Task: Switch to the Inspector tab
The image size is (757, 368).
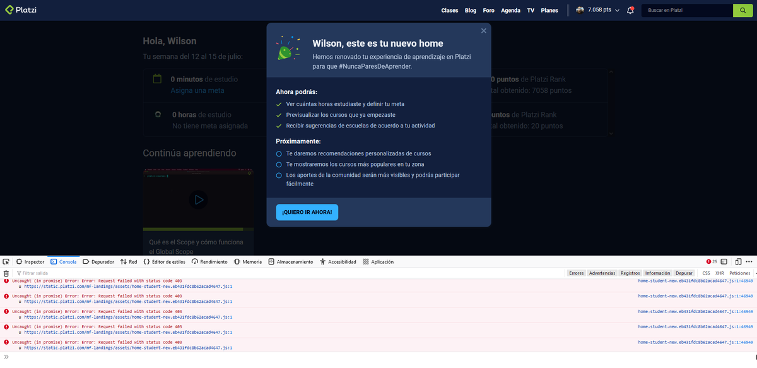Action: [30, 261]
